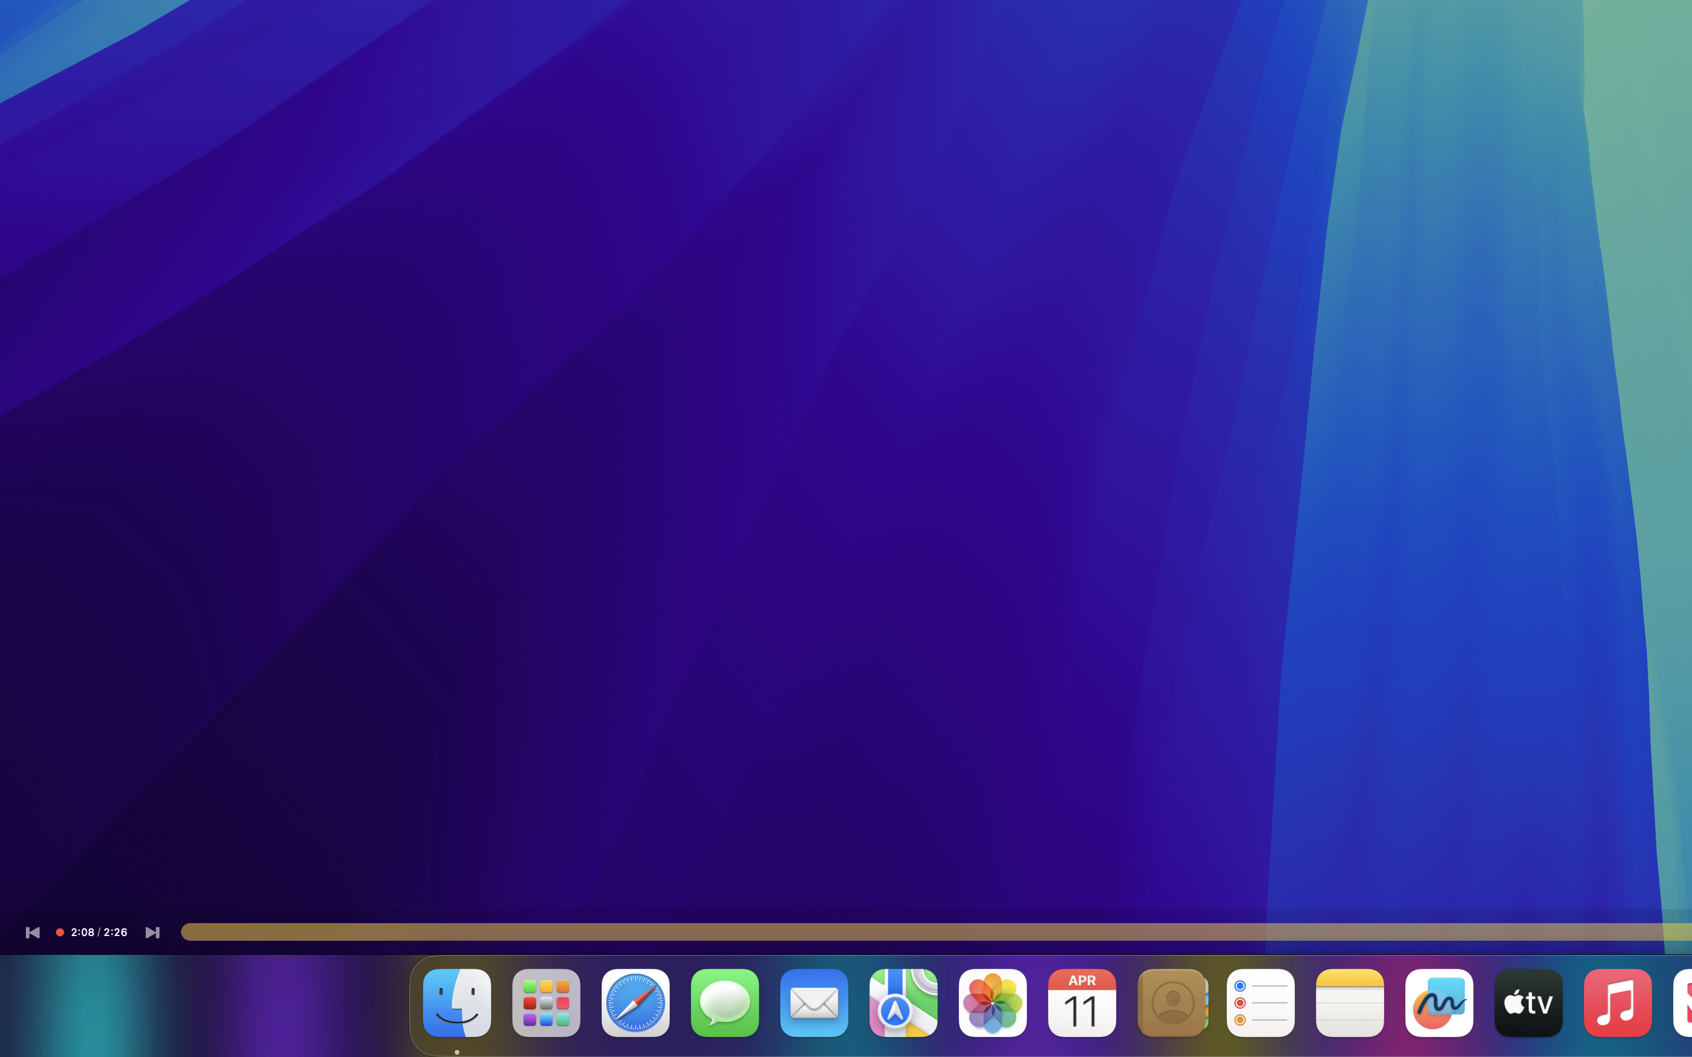1692x1057 pixels.
Task: Open the Mail app
Action: coord(813,1002)
